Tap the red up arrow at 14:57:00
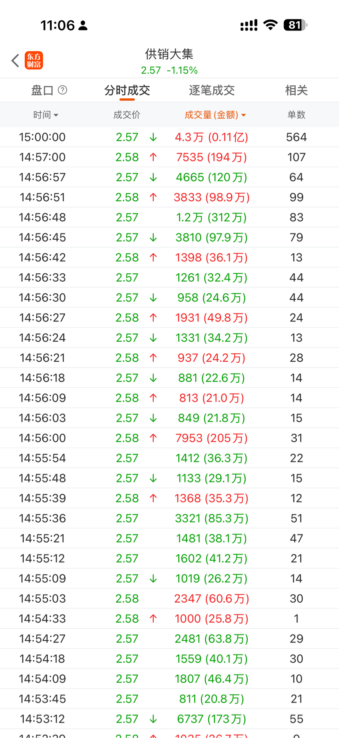 pos(153,157)
